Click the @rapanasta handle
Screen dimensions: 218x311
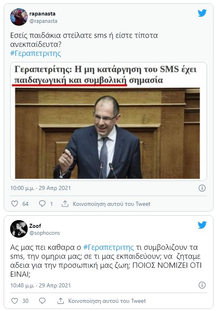(x=44, y=21)
